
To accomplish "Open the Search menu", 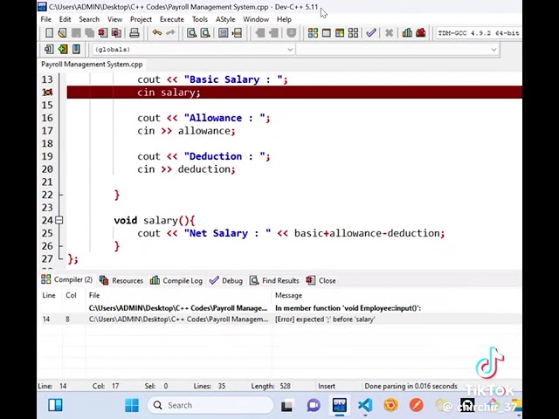I will pyautogui.click(x=89, y=19).
